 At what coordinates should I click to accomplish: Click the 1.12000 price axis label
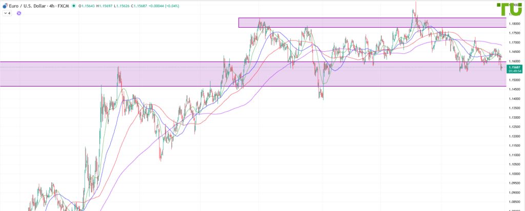pyautogui.click(x=513, y=136)
